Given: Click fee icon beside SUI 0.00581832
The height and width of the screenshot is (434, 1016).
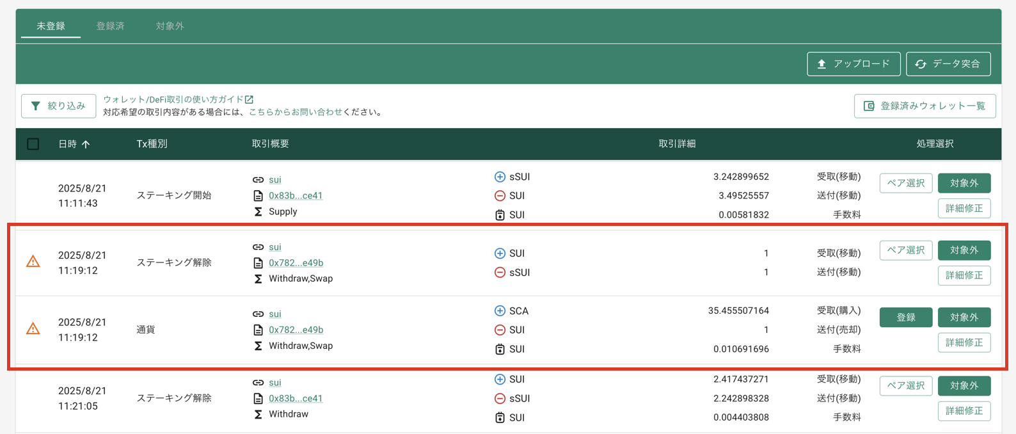Looking at the screenshot, I should pyautogui.click(x=500, y=215).
